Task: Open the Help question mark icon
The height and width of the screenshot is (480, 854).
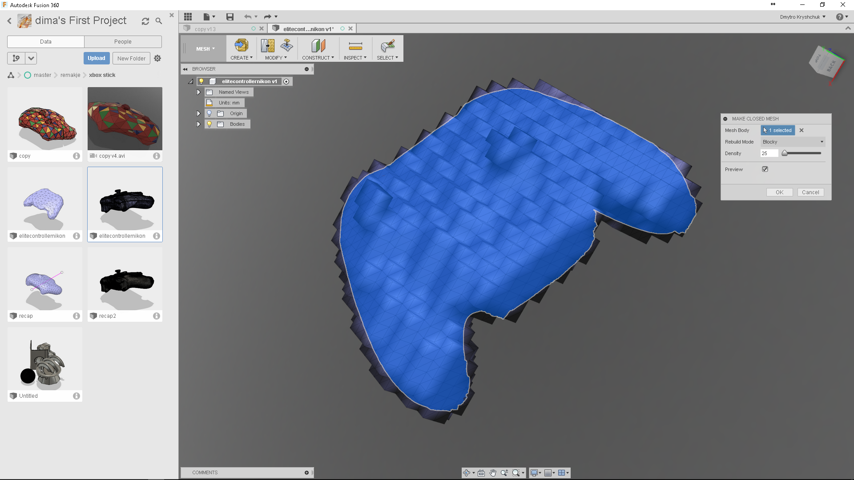Action: click(839, 17)
